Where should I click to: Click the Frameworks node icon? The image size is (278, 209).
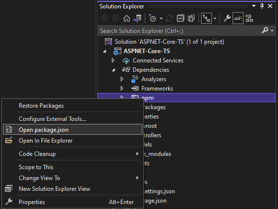coord(135,88)
